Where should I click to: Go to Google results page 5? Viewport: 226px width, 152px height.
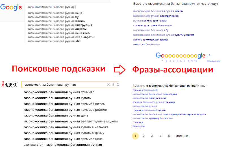tap(177, 61)
